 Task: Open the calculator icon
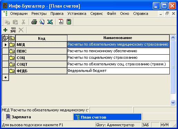click(x=69, y=22)
